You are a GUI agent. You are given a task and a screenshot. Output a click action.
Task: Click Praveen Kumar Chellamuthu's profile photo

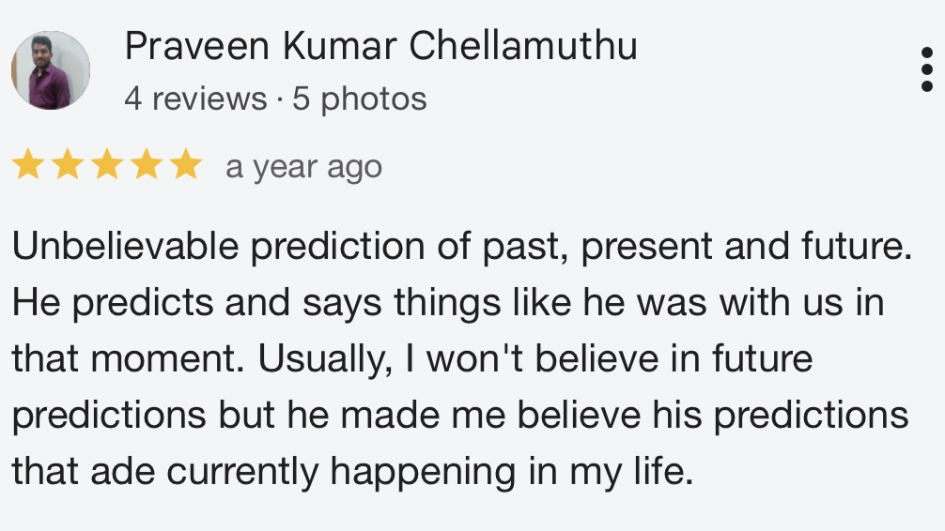51,70
